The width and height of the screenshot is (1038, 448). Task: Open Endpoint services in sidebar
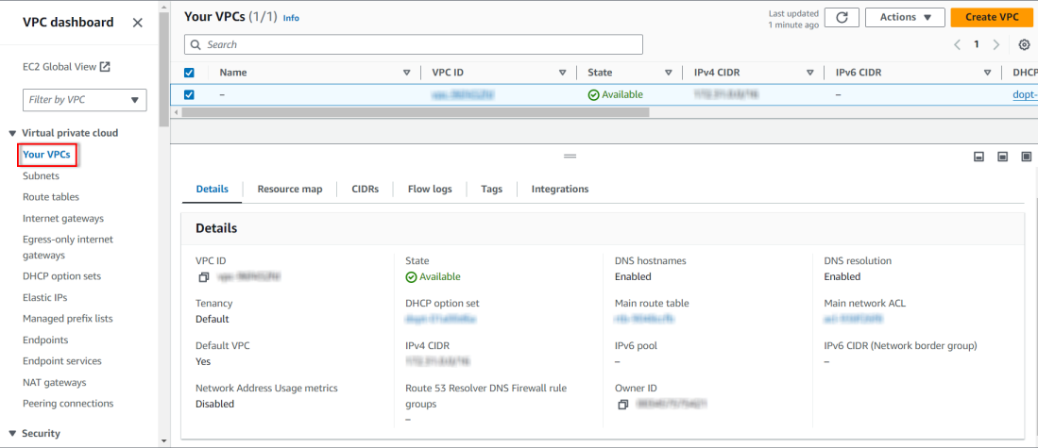click(x=62, y=361)
